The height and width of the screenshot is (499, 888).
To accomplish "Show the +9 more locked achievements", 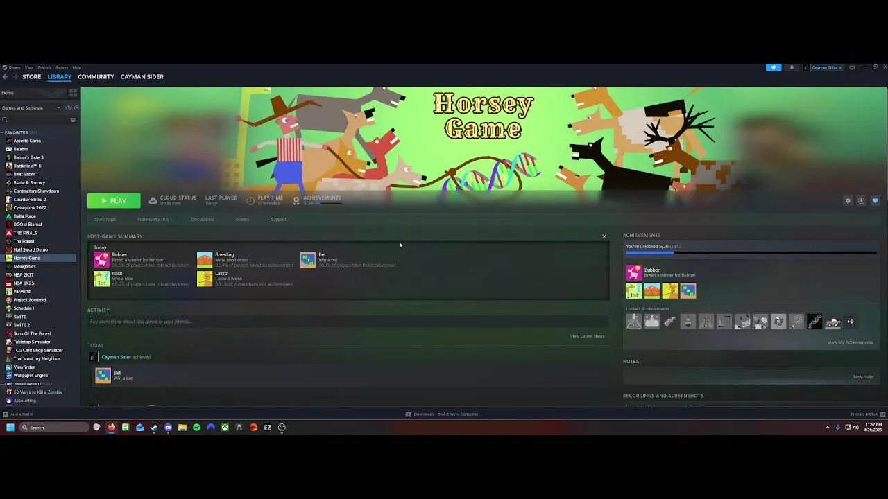I will 851,322.
